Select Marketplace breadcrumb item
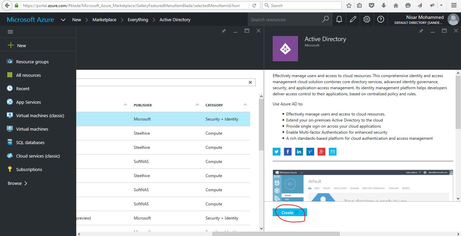Screen dimensions: 461x236 click(104, 20)
